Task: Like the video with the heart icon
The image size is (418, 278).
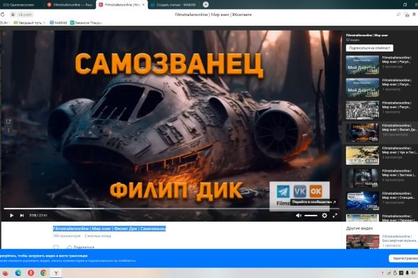Action: 56,247
